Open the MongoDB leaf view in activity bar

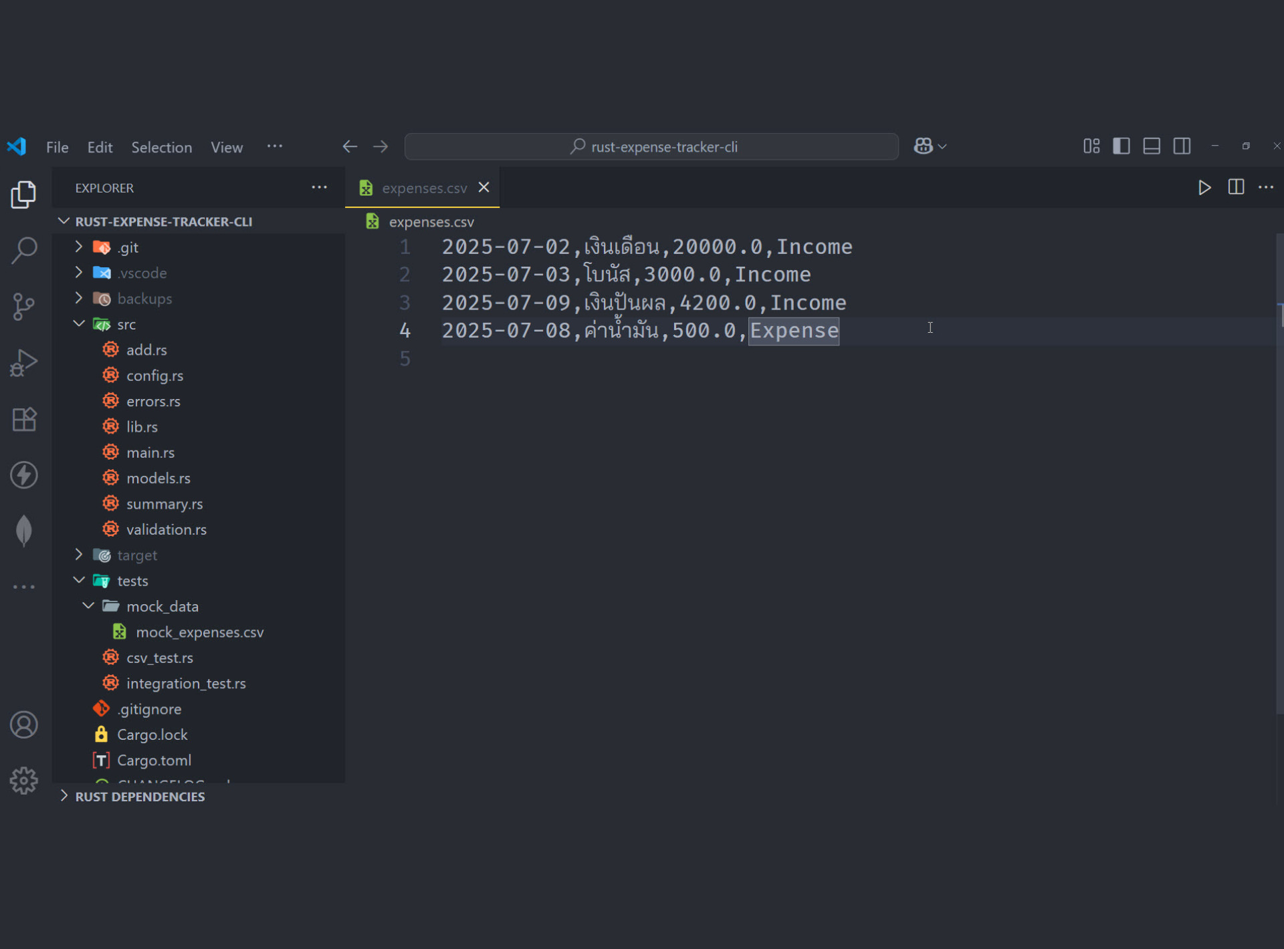click(24, 531)
